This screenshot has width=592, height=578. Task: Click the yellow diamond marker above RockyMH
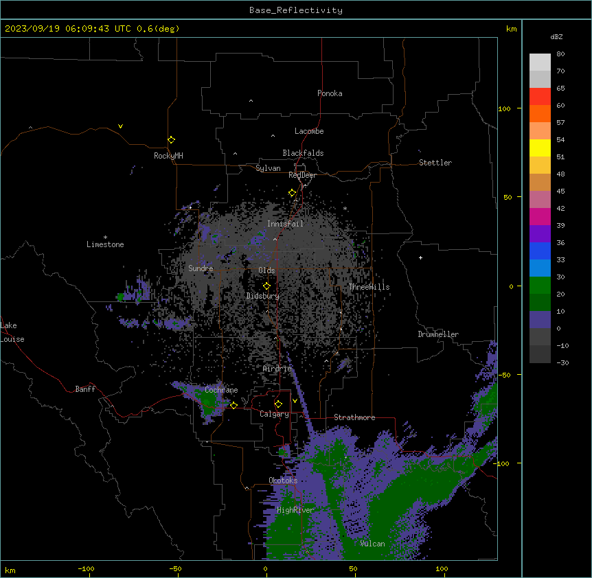coord(172,140)
